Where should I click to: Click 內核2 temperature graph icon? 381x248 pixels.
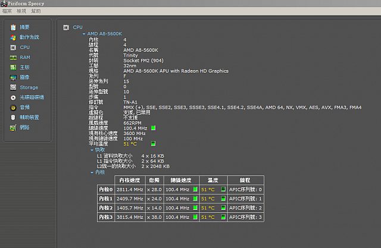pos(223,208)
